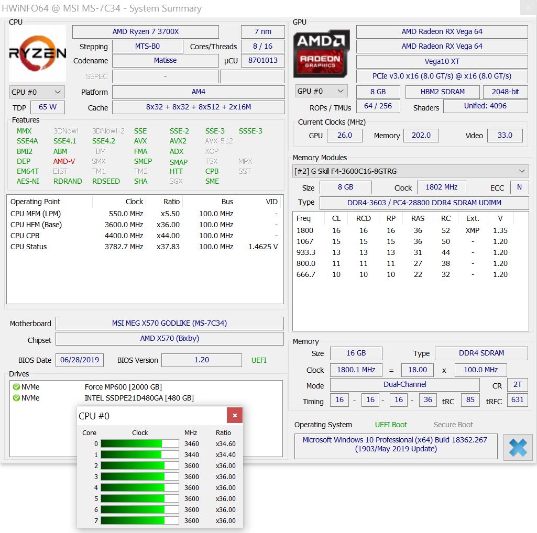Viewport: 537px width, 533px height.
Task: Click the AMD X570 (Bixby) chipset field
Action: coord(170,339)
